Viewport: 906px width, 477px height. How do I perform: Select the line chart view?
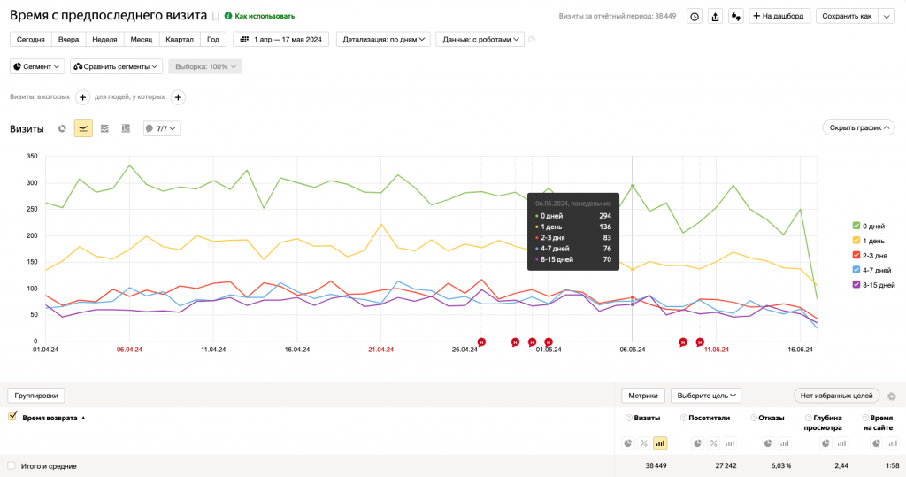pos(83,128)
